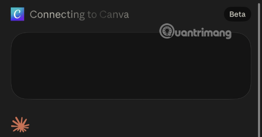Click the vertical scrollbar thumb

pyautogui.click(x=259, y=68)
